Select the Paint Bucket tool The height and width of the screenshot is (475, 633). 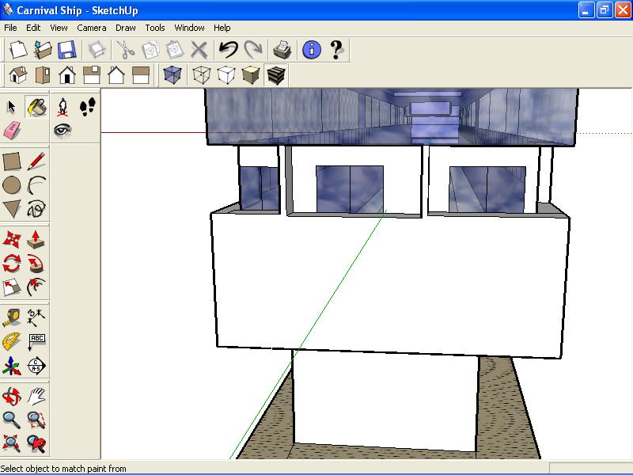[36, 107]
